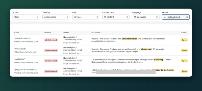Open the "przyjazne dla środowiska" claim link

(x=26, y=70)
